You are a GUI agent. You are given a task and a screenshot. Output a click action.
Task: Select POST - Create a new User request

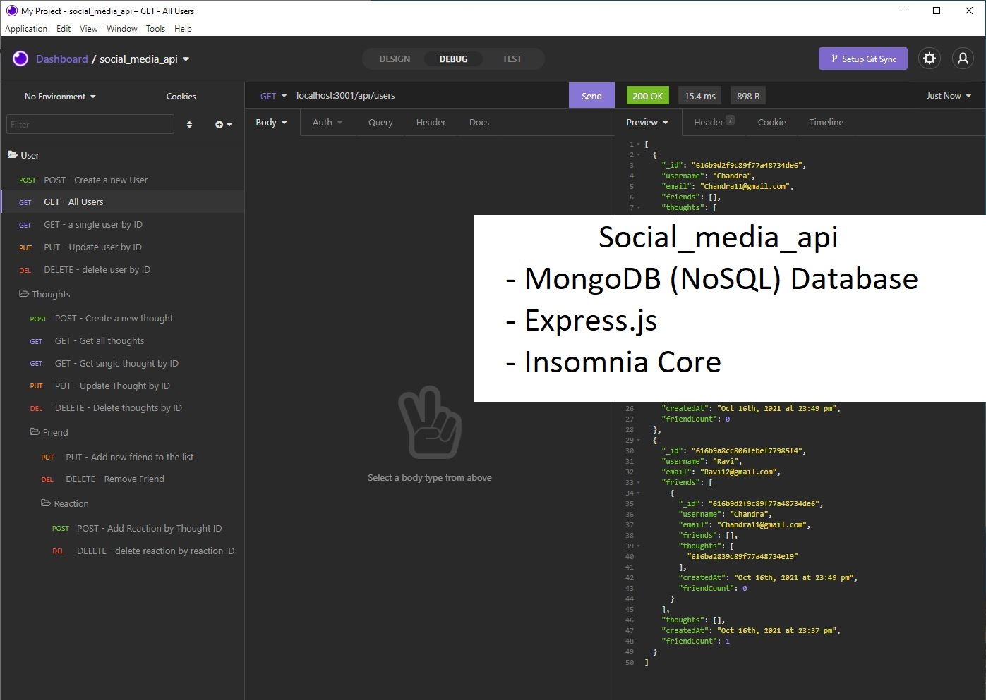tap(122, 180)
